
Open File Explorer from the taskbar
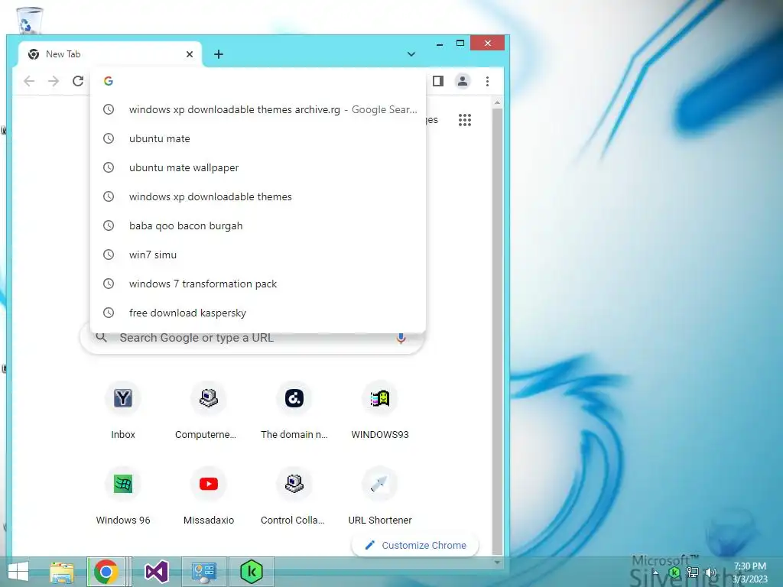[62, 572]
